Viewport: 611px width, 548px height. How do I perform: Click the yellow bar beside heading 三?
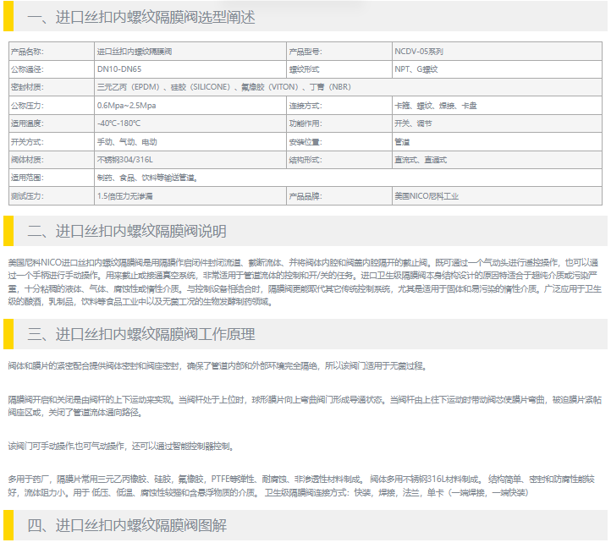click(8, 335)
